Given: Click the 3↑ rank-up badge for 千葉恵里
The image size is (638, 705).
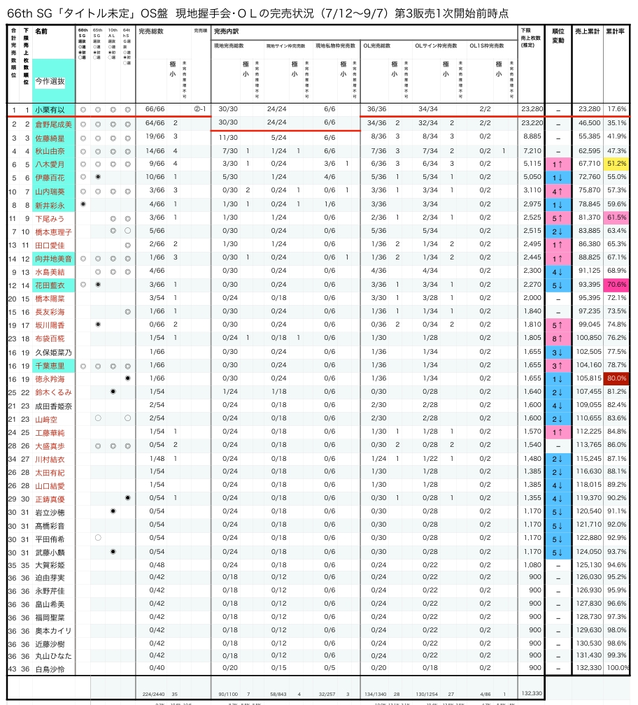Looking at the screenshot, I should [558, 365].
